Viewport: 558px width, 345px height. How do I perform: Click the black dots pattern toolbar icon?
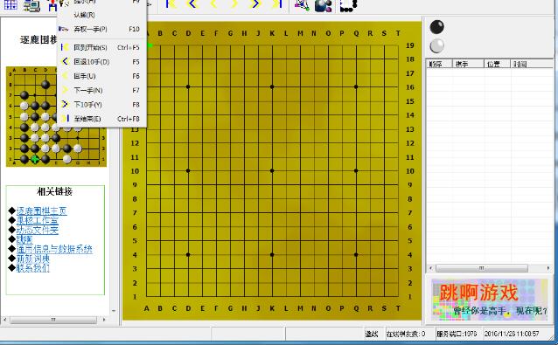[348, 5]
